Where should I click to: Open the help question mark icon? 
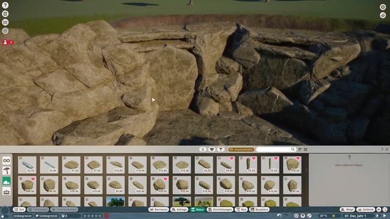5,5
